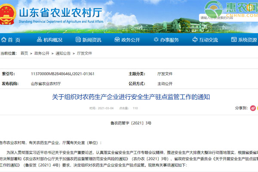
Task: Click the English subtitle Shandong Provincial Department
Action: (x=61, y=21)
